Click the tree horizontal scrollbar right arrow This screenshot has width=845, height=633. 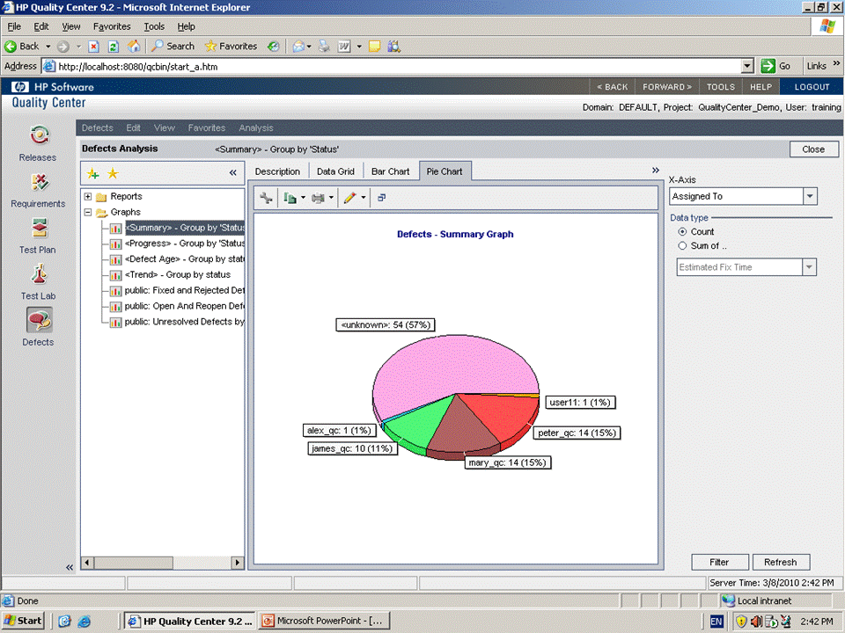237,563
